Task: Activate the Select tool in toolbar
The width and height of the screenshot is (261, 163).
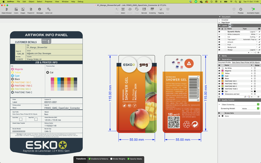Action: 123,10
